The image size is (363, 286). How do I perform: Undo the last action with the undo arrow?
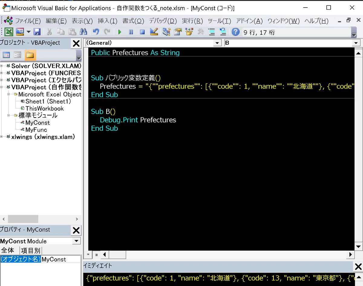click(96, 32)
